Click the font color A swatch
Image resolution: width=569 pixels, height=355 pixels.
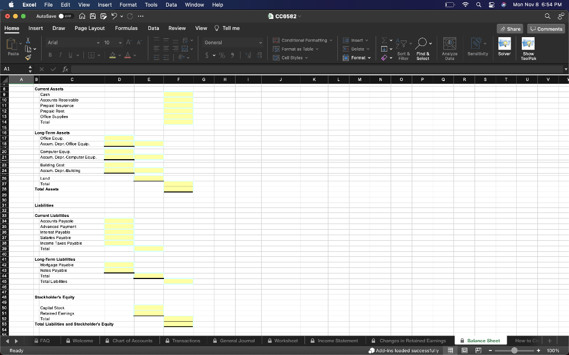[127, 55]
